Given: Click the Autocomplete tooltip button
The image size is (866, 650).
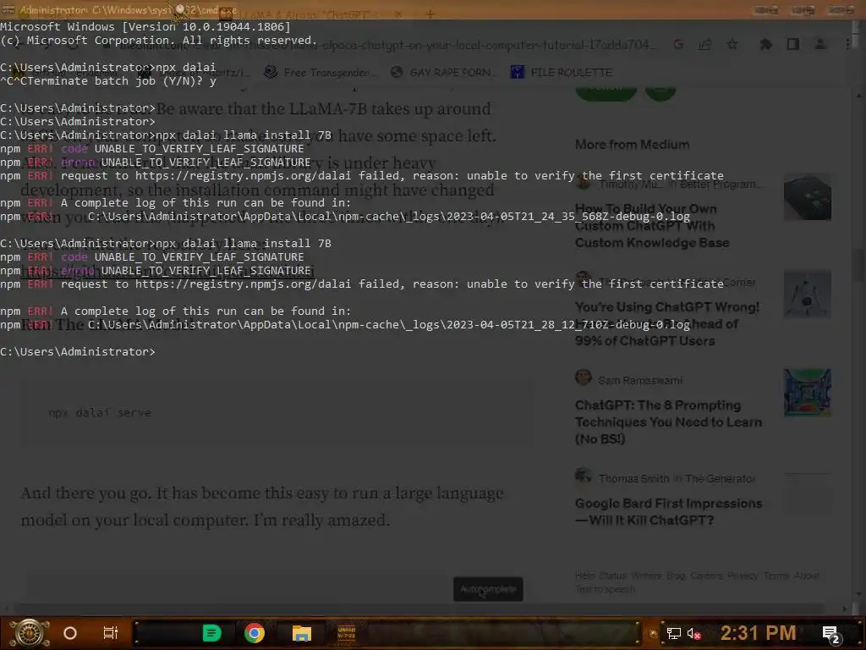Looking at the screenshot, I should click(488, 589).
